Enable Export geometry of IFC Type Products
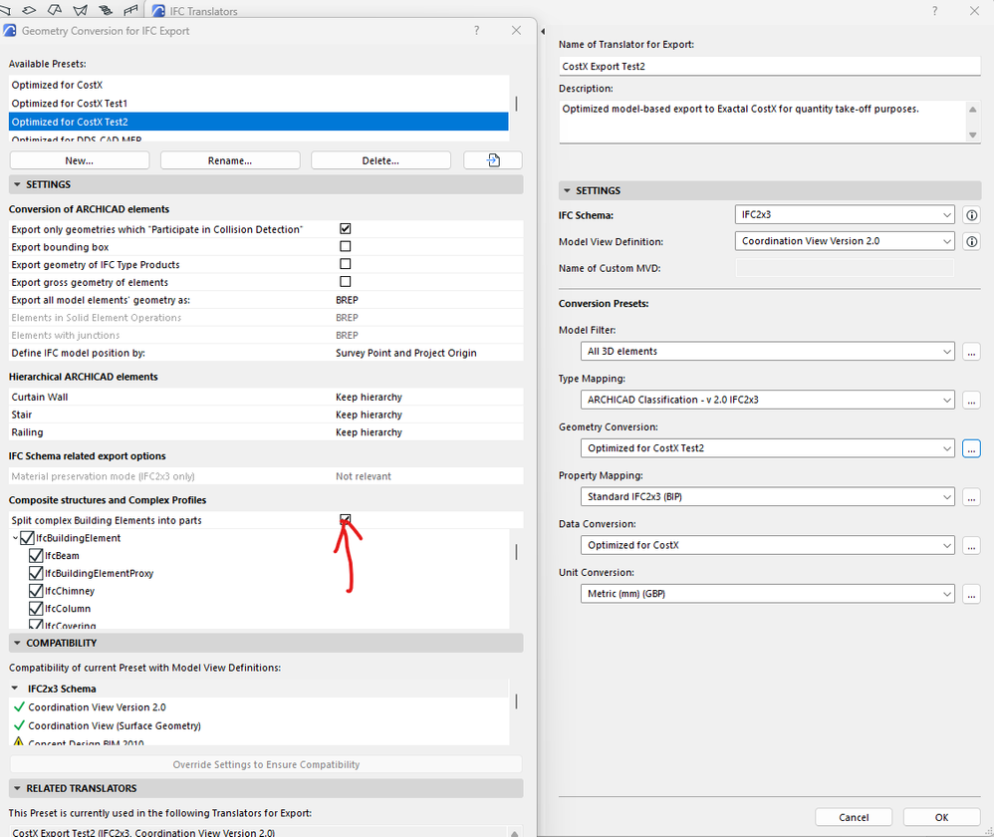This screenshot has width=994, height=837. pyautogui.click(x=345, y=264)
